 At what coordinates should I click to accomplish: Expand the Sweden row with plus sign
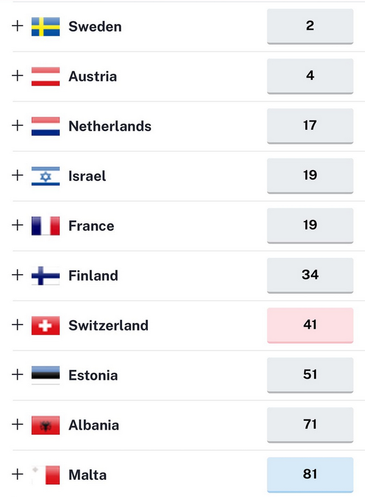pyautogui.click(x=18, y=26)
